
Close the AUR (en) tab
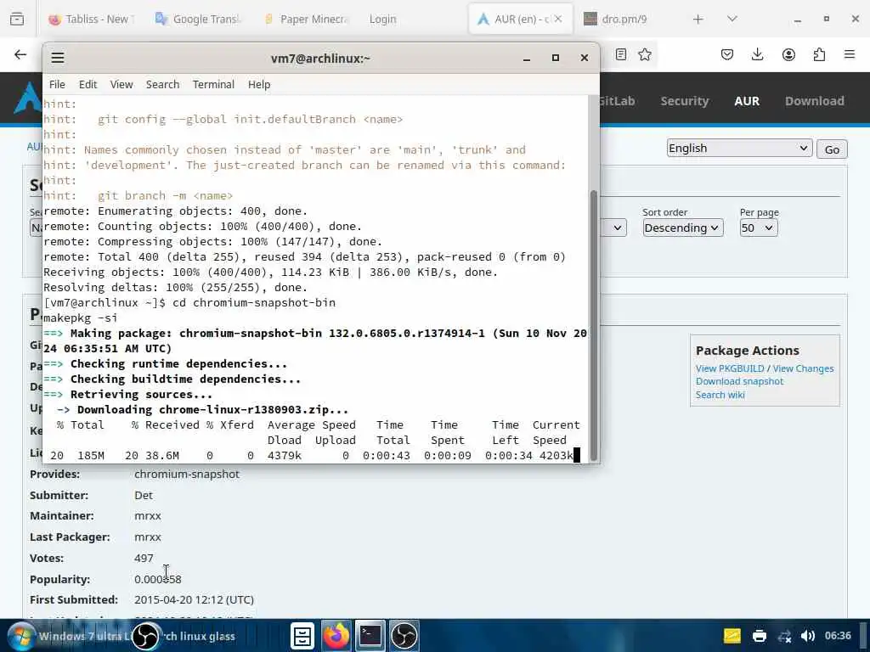[x=558, y=19]
